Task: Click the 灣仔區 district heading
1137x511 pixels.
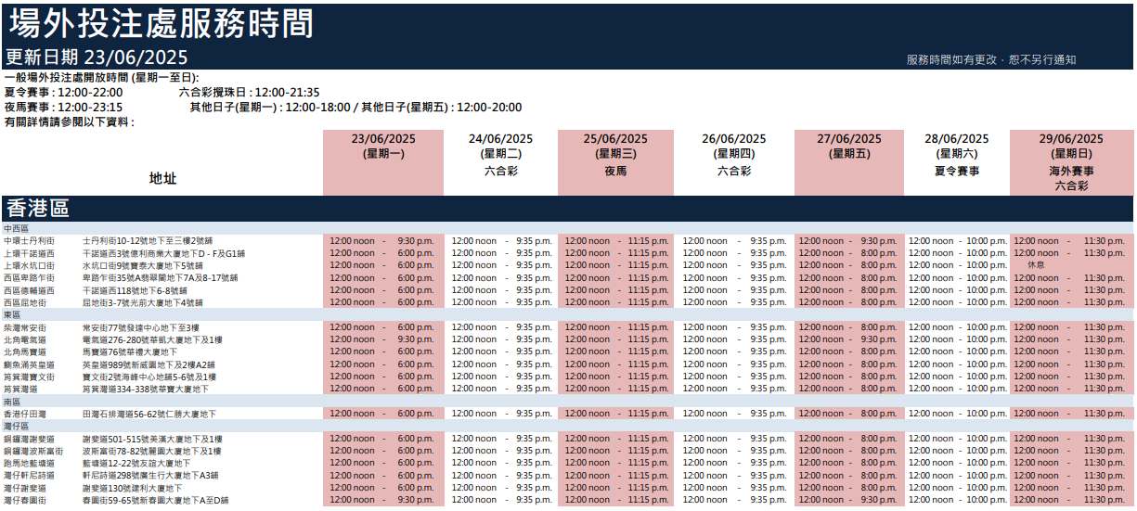Action: [17, 427]
